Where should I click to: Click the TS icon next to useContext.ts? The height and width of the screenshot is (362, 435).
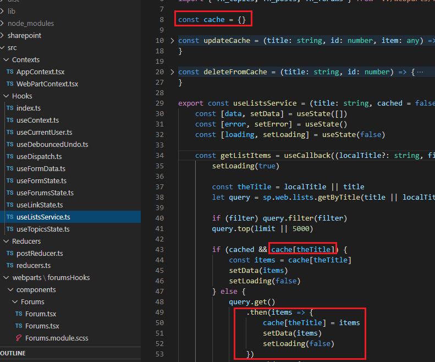[10, 120]
